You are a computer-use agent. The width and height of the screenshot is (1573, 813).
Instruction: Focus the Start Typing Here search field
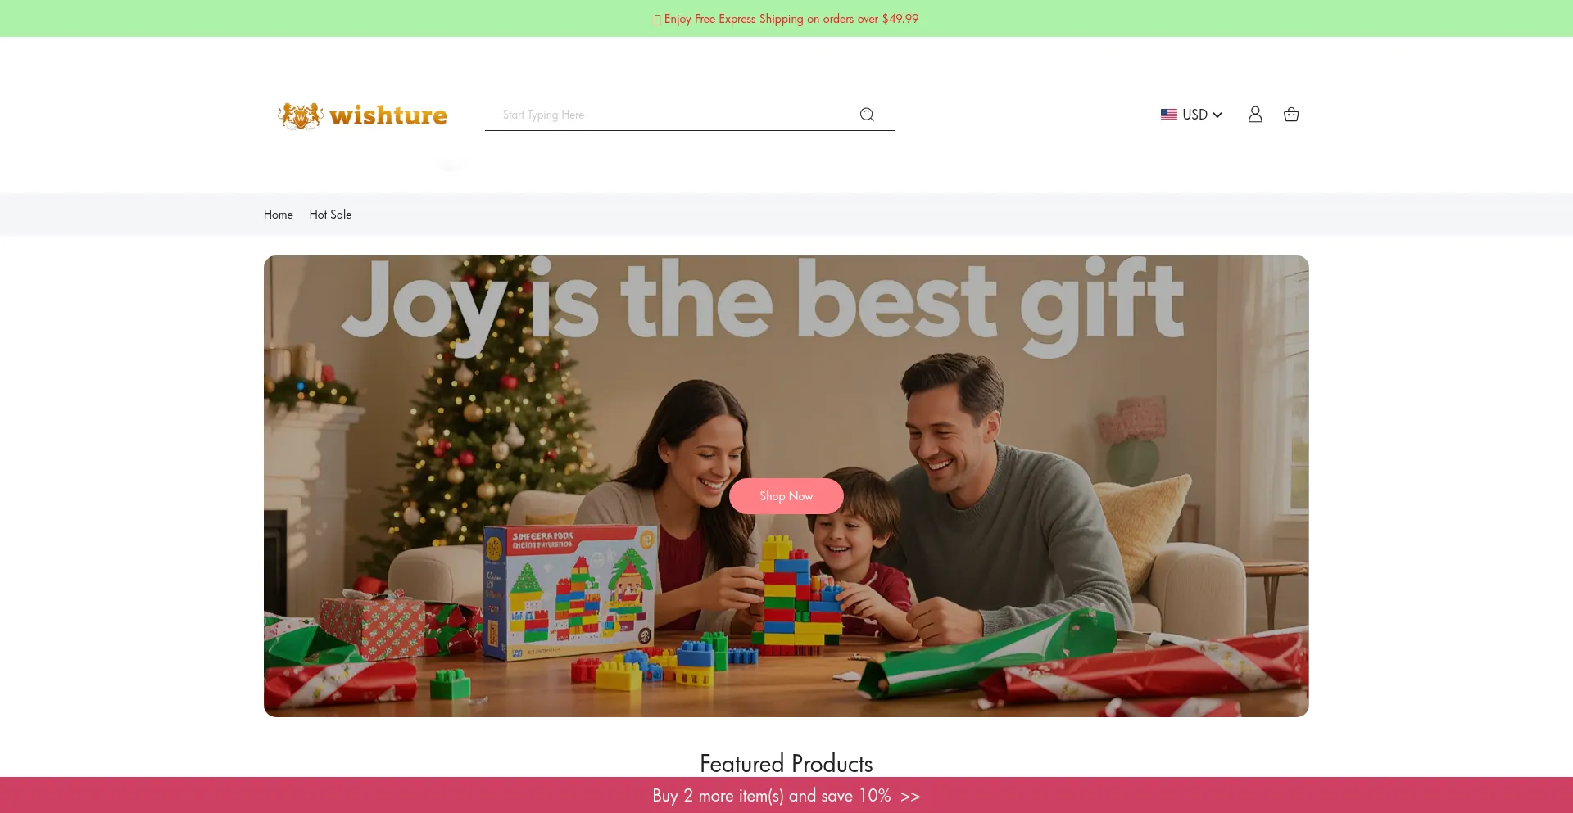tap(672, 115)
